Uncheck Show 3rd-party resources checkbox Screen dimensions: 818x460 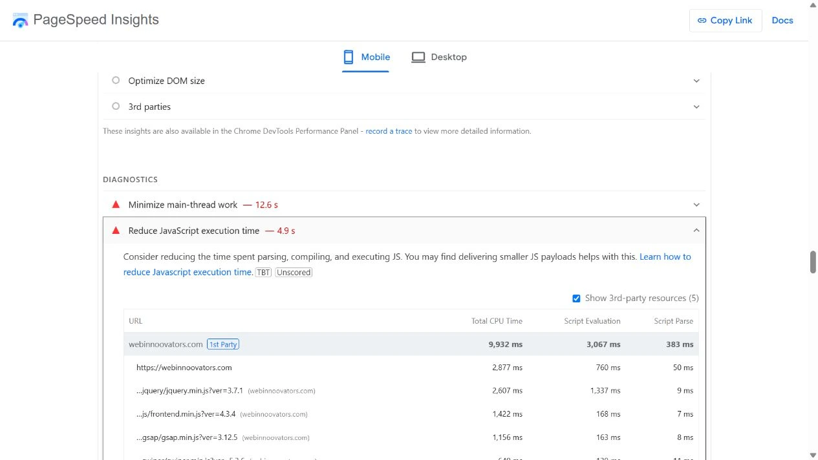[576, 298]
